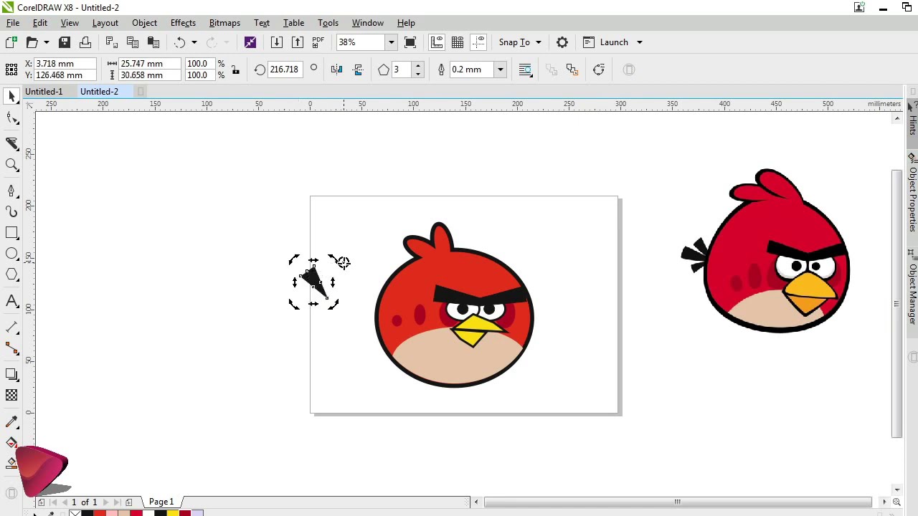This screenshot has width=918, height=516.
Task: Open the Object Manager docker tab
Action: (912, 294)
